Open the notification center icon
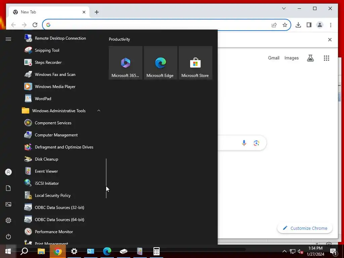 point(333,252)
